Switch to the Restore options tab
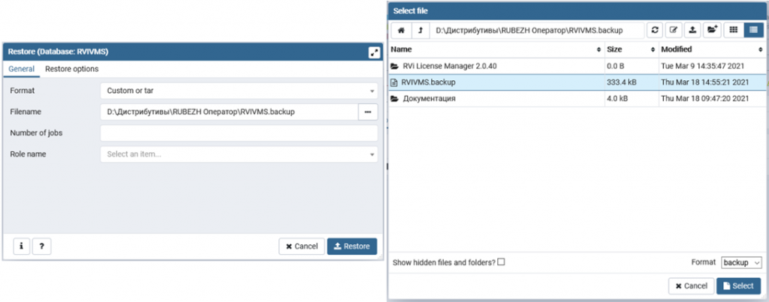This screenshot has height=302, width=769. (x=71, y=69)
